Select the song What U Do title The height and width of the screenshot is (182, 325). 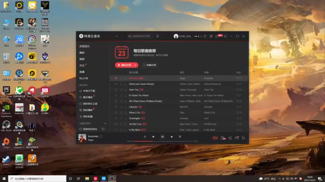point(134,113)
